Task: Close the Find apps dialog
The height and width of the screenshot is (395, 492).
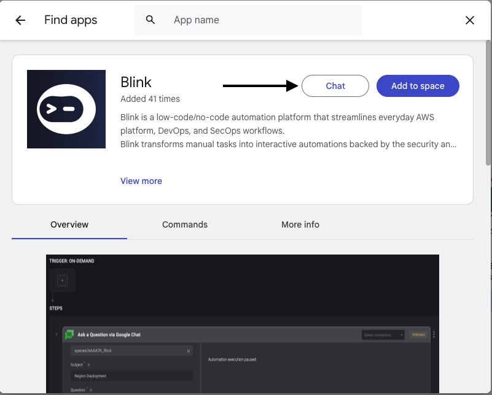Action: click(469, 20)
